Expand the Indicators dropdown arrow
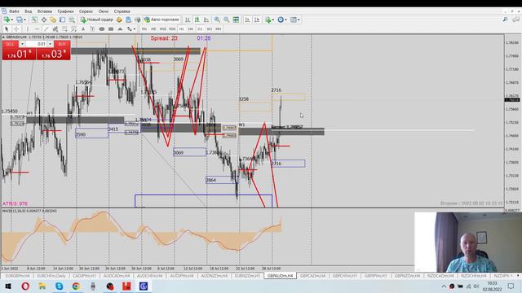Viewport: 522px width, 293px height. 273,20
